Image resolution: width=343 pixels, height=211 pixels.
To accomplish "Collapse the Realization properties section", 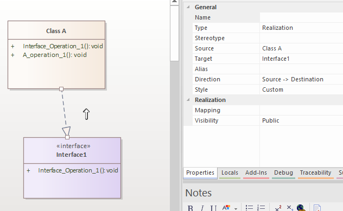I will point(188,100).
